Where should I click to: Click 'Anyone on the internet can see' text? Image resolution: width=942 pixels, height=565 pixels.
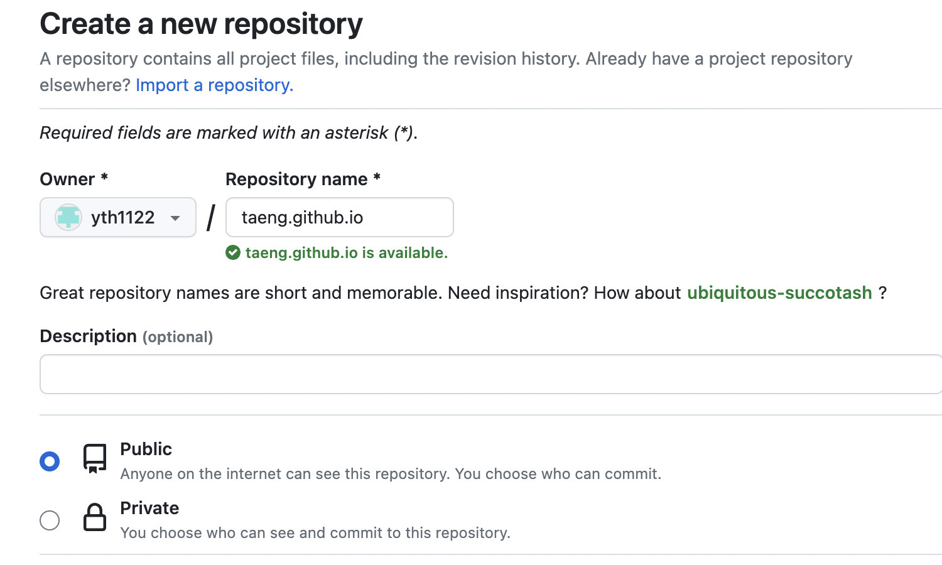click(391, 473)
